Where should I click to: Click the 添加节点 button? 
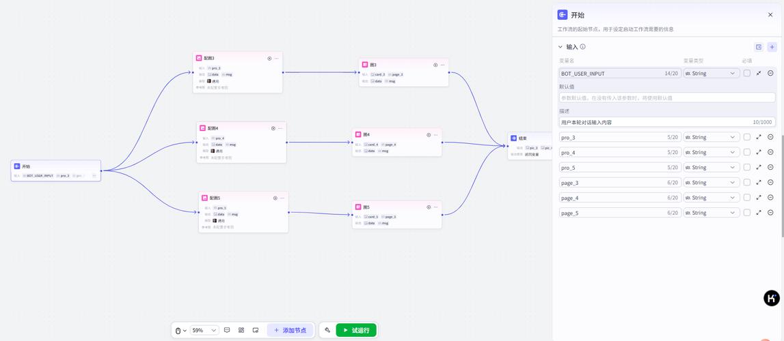pos(290,330)
